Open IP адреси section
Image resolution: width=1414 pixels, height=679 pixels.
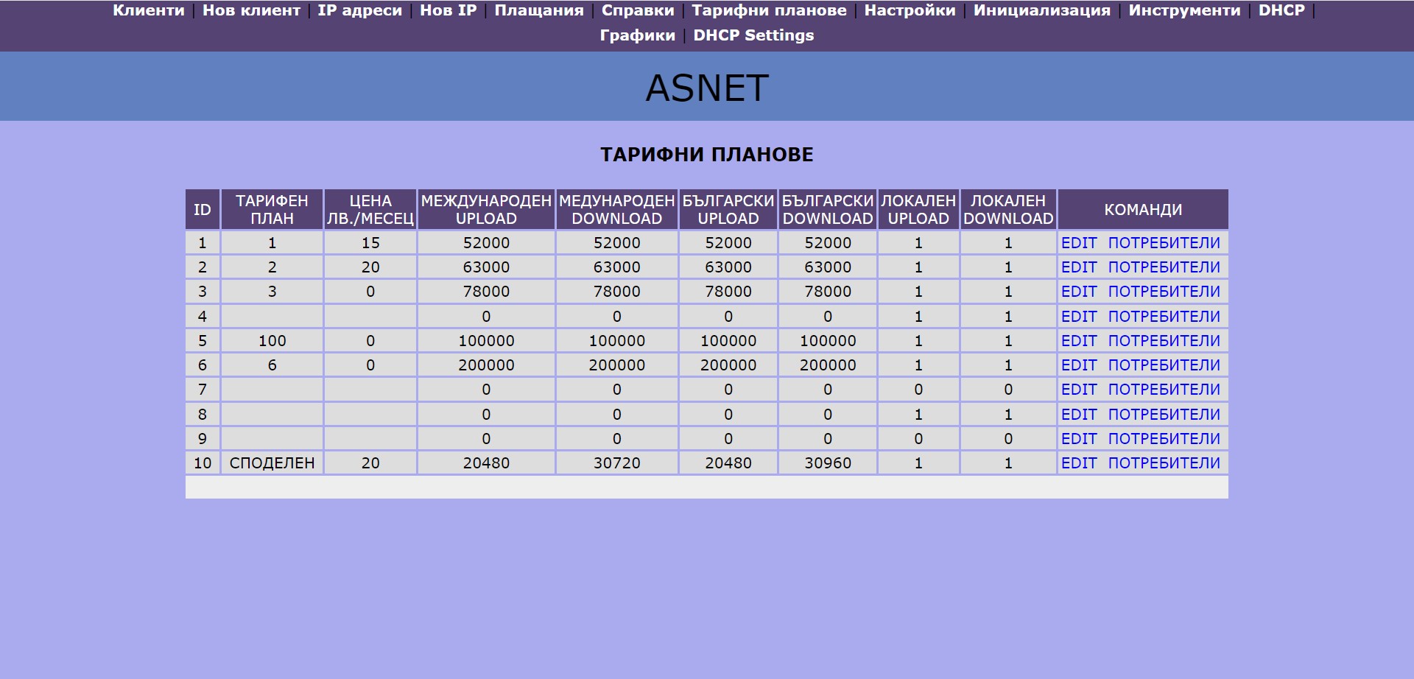[x=359, y=10]
